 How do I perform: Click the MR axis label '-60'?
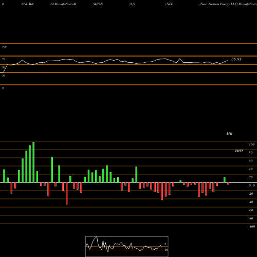[251, 210]
